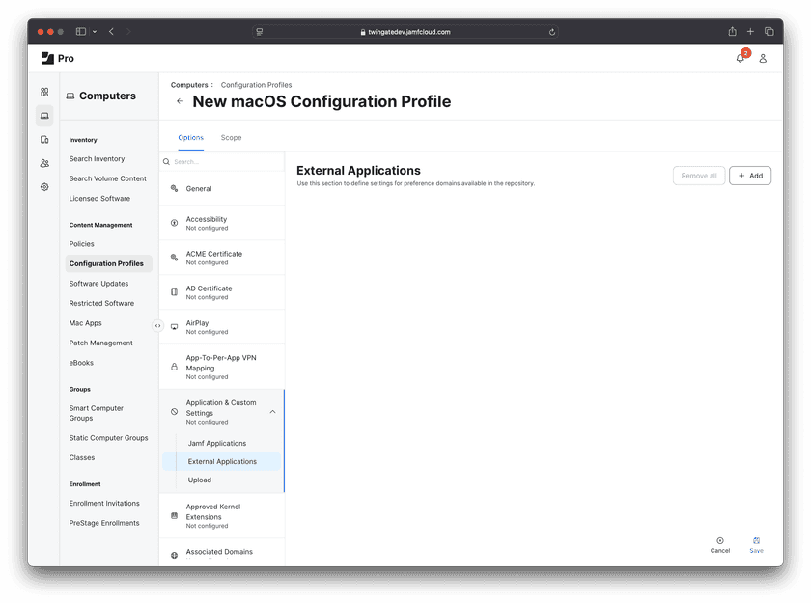Collapse the sidebar using the splitter handle
The height and width of the screenshot is (603, 811).
tap(158, 325)
